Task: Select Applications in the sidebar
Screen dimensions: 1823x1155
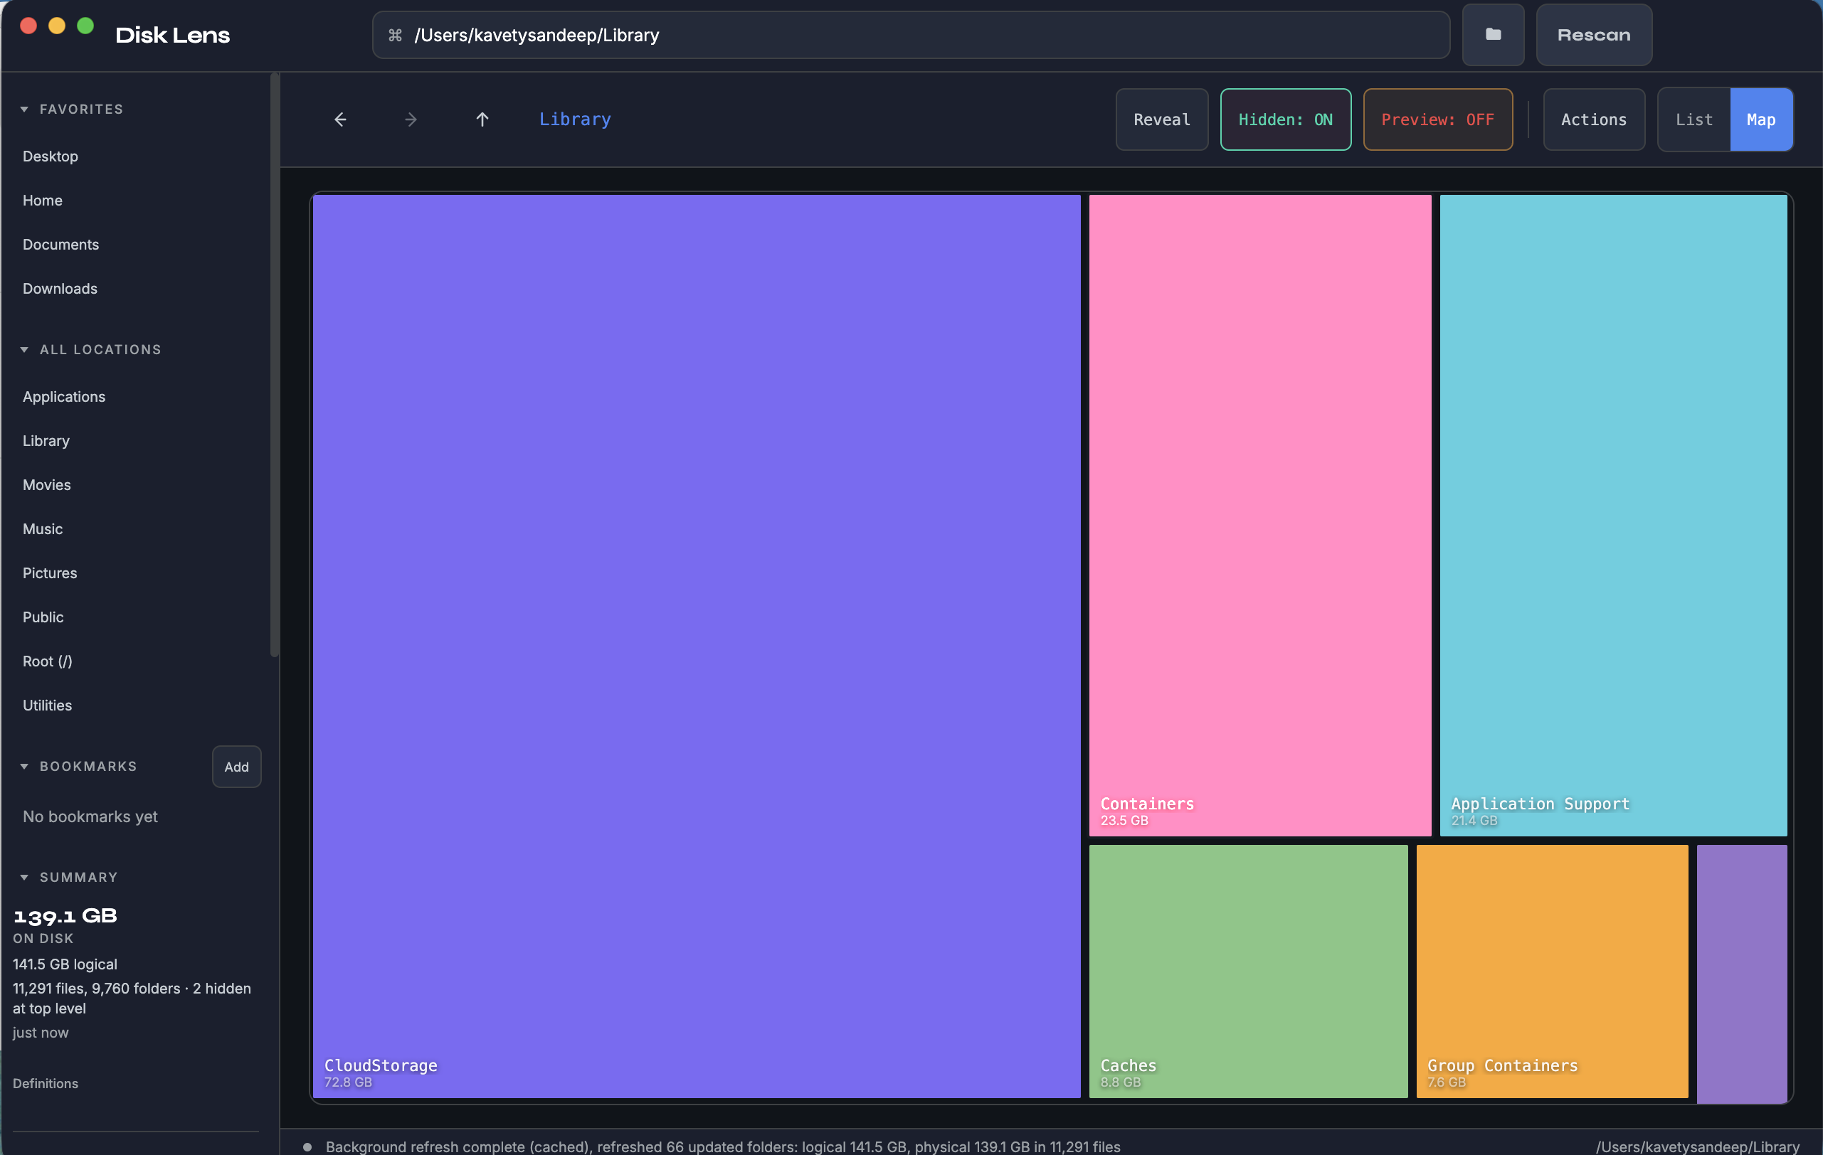Action: point(63,396)
